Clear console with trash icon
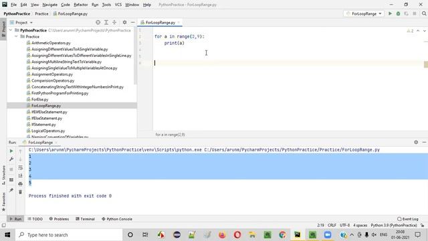428x241 pixels. (21, 192)
